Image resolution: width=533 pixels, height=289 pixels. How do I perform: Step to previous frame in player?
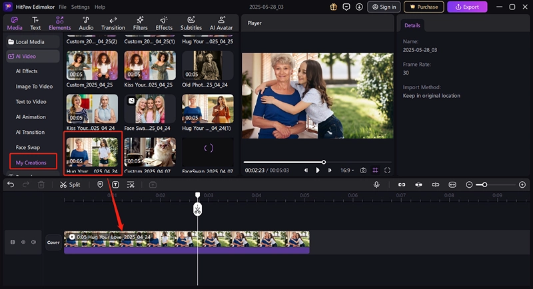point(306,170)
